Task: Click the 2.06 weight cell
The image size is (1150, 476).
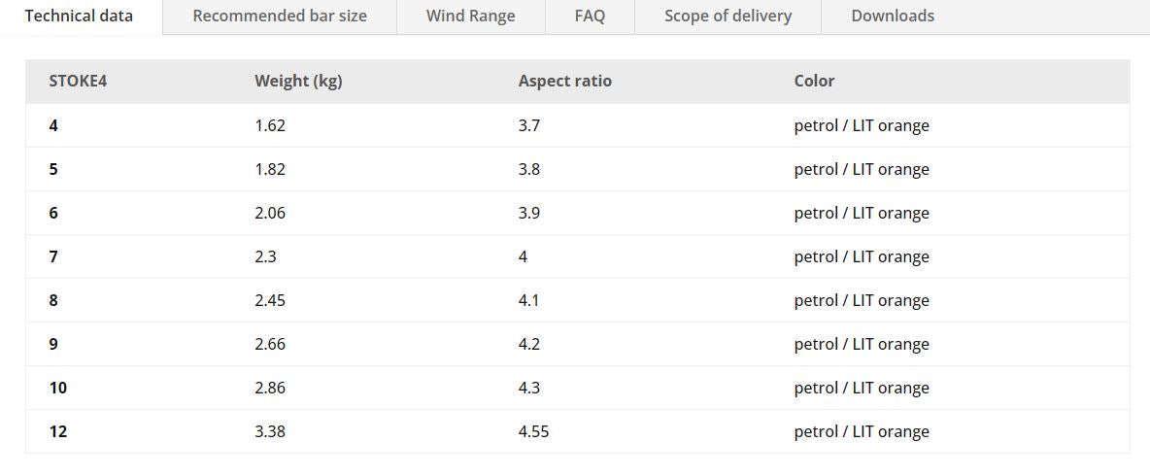Action: tap(270, 213)
